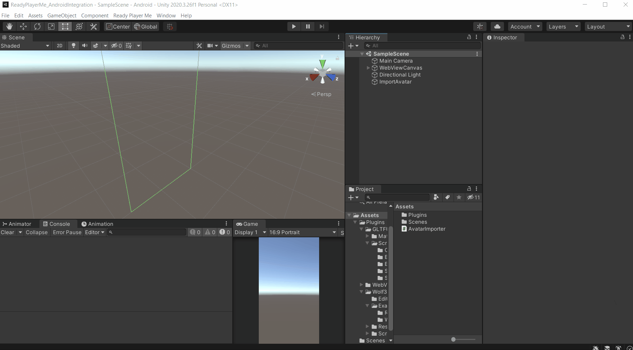The width and height of the screenshot is (633, 350).
Task: Select the Move tool
Action: click(x=23, y=26)
